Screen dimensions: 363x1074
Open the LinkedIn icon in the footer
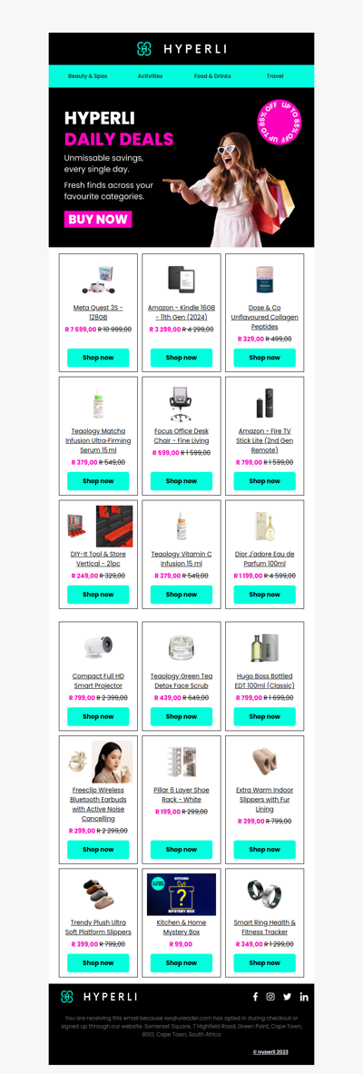click(303, 997)
